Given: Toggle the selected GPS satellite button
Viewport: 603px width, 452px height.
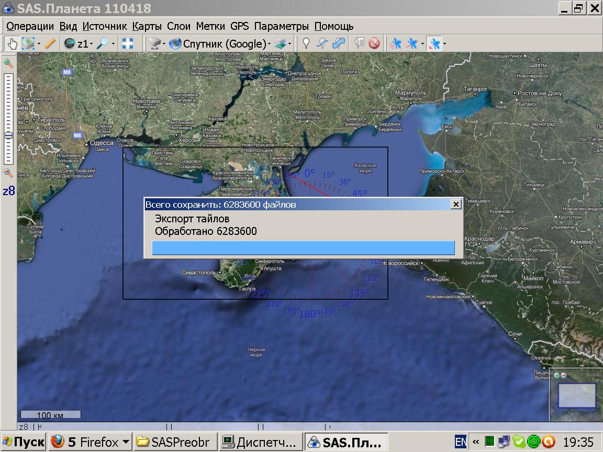Looking at the screenshot, I should point(434,44).
